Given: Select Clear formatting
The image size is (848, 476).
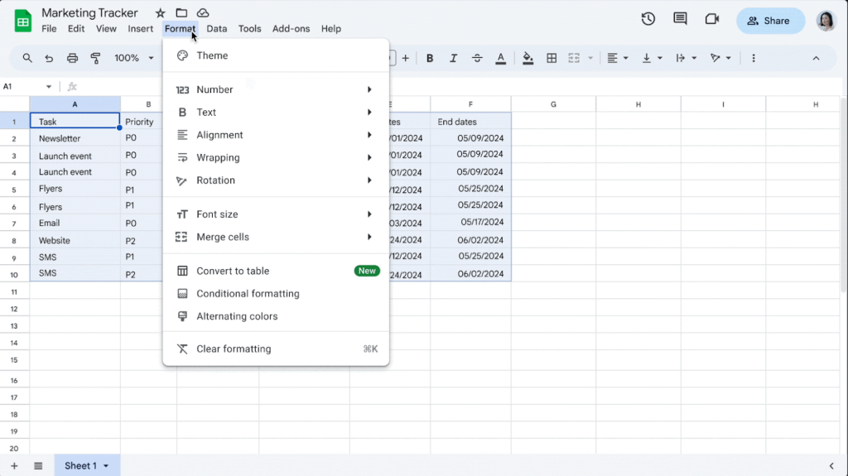Looking at the screenshot, I should click(x=276, y=349).
